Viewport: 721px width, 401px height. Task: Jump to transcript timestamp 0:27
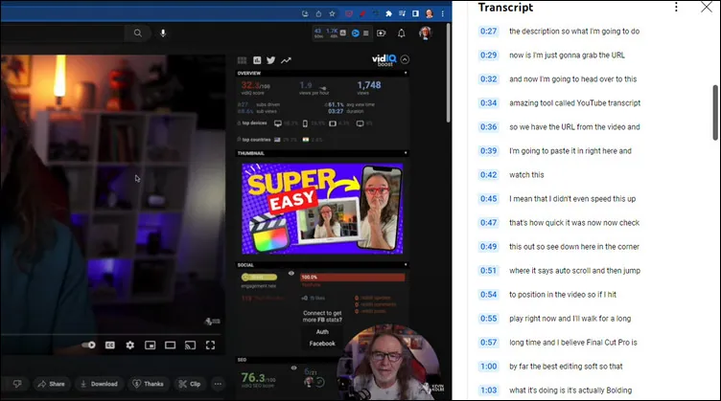pos(488,32)
